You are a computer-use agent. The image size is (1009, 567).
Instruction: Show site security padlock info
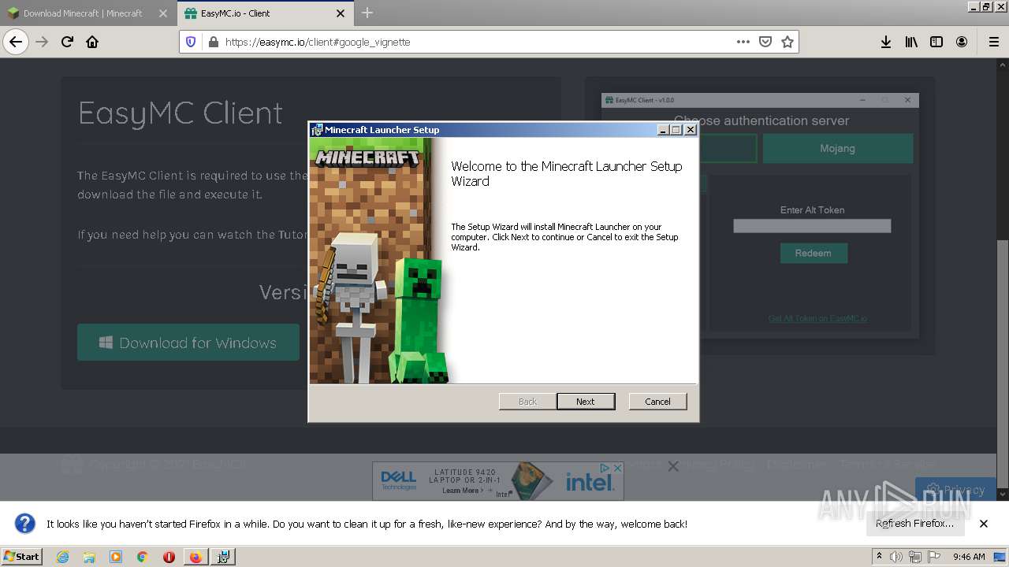click(x=213, y=42)
